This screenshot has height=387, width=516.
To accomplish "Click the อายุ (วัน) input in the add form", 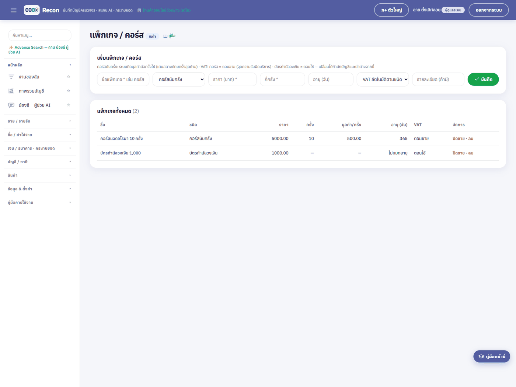I will (x=331, y=79).
